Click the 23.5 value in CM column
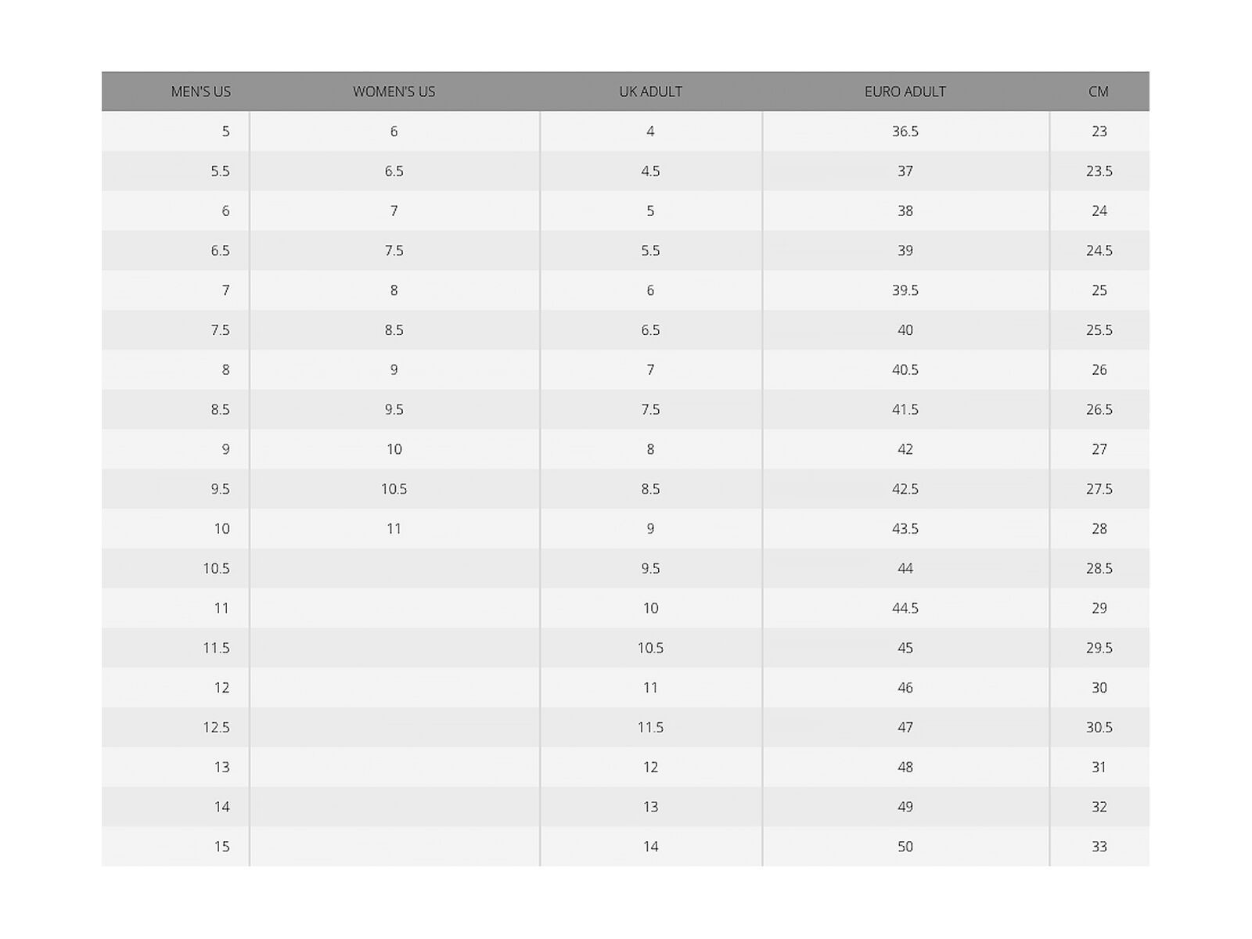 (1099, 171)
